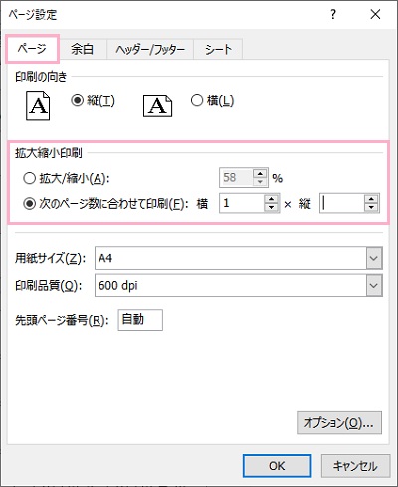Decrease the scaling percentage spinner
Image resolution: width=398 pixels, height=487 pixels.
point(260,182)
